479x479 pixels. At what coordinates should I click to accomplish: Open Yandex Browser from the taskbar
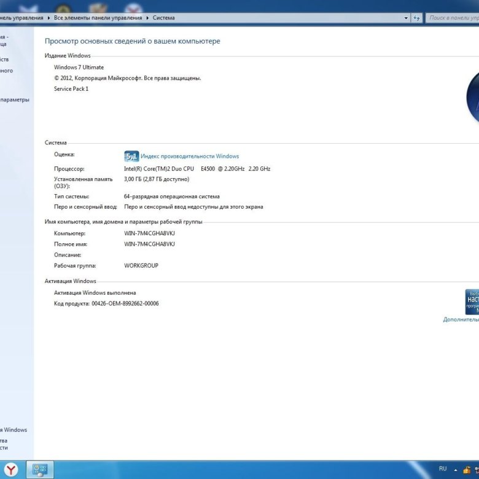(11, 470)
